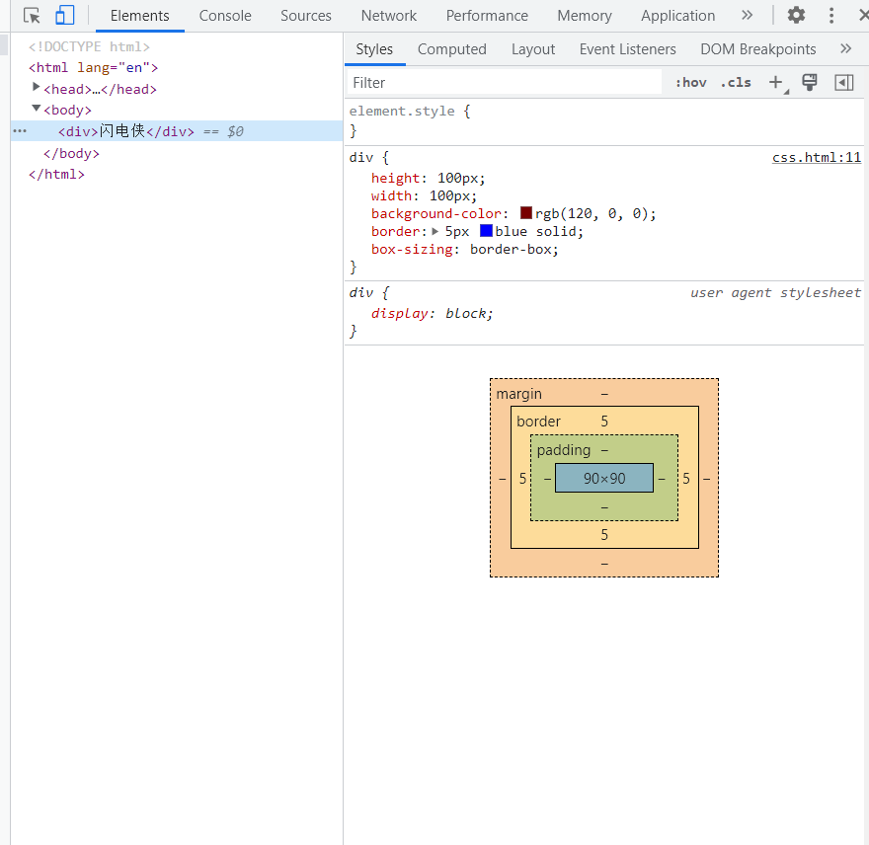Viewport: 869px width, 845px height.
Task: Activate the inspect element picker icon
Action: (32, 16)
